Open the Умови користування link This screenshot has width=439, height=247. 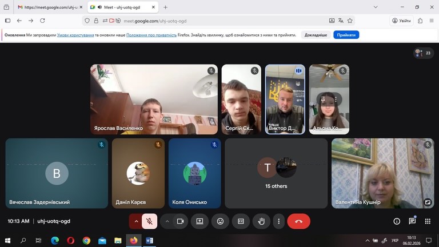75,35
